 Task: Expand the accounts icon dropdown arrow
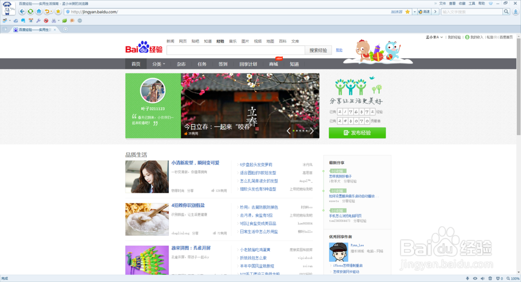(x=9, y=21)
